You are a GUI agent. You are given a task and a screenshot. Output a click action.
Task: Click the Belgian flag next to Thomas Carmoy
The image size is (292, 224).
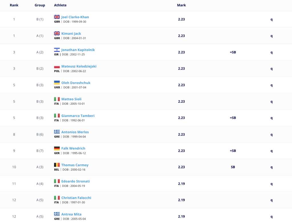click(57, 165)
